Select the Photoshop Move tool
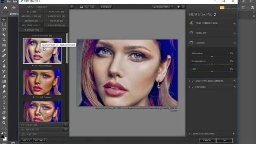 pyautogui.click(x=4, y=19)
